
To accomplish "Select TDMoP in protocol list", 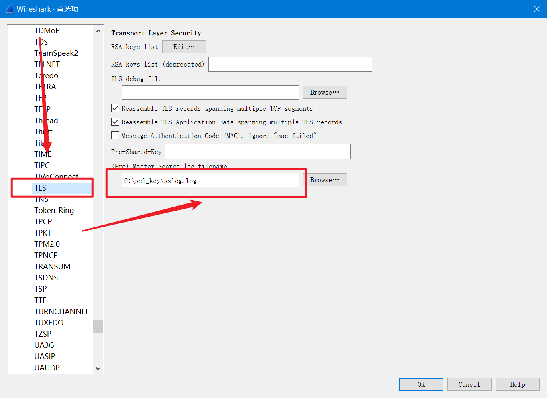I will [x=47, y=30].
